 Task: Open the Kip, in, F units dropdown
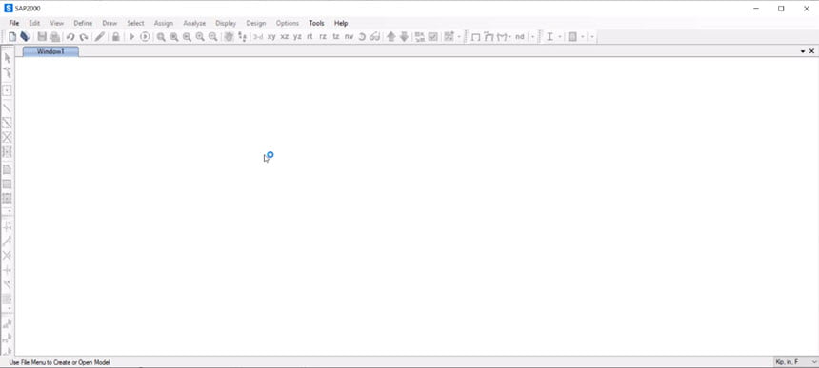click(x=795, y=361)
